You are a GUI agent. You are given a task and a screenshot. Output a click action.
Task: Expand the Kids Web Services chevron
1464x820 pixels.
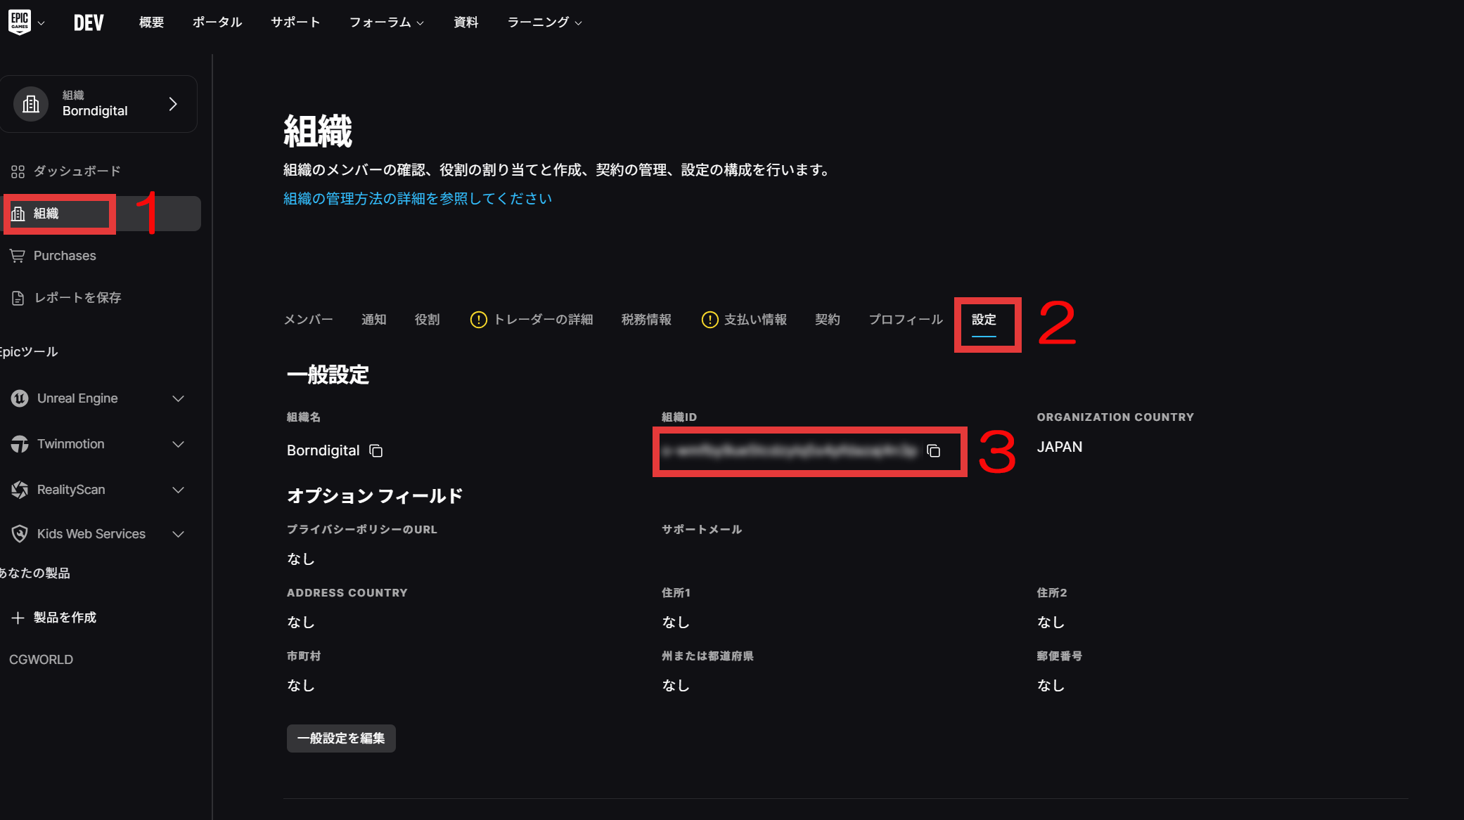[x=178, y=534]
